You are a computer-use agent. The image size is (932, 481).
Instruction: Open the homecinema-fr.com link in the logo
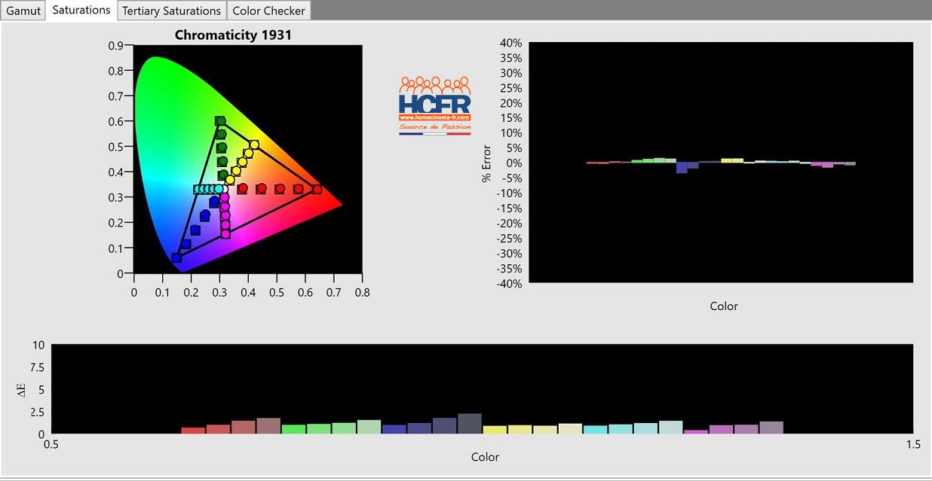(434, 117)
